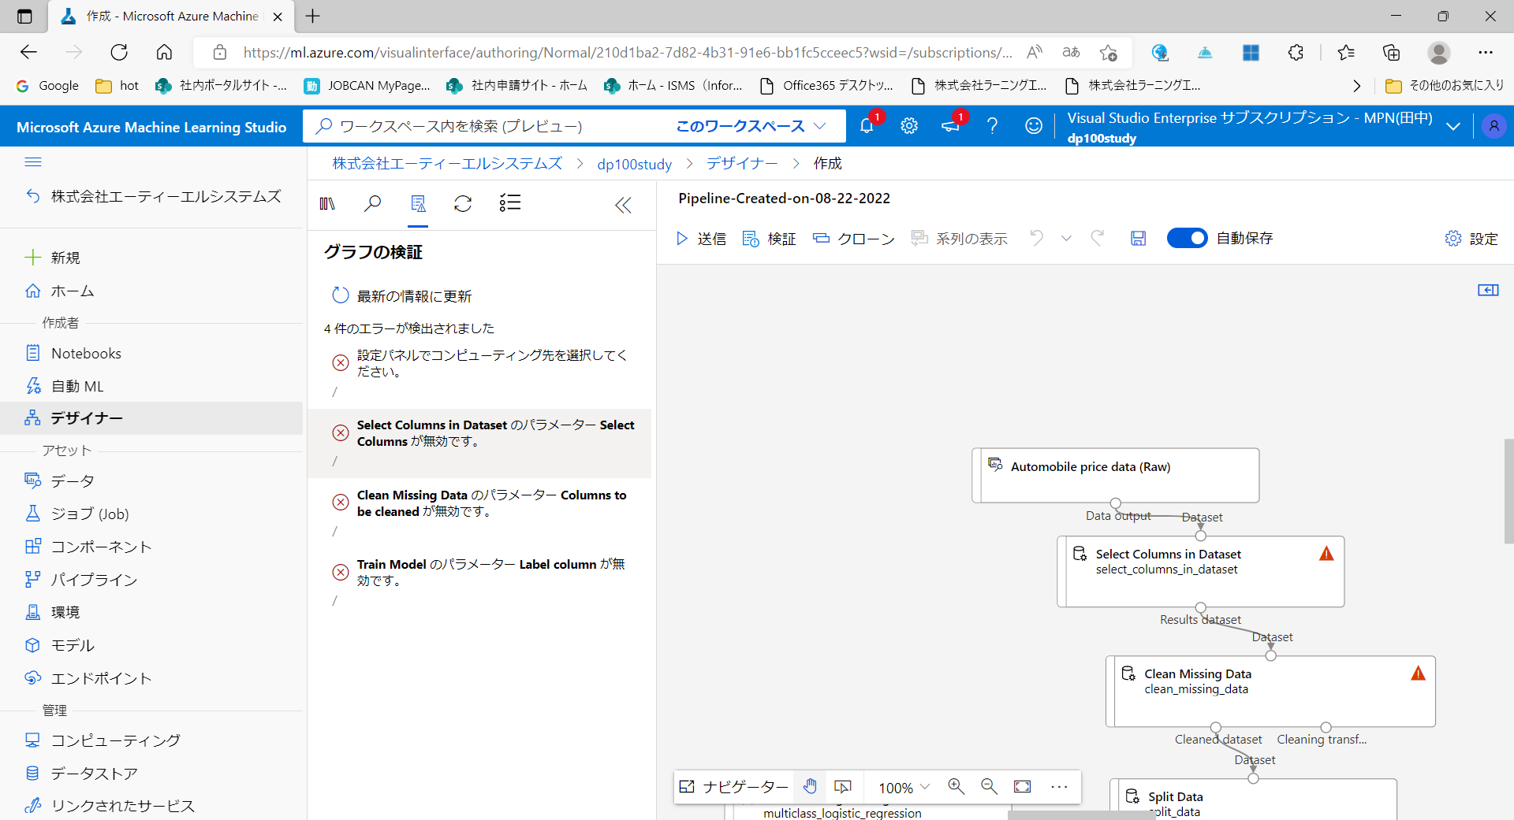
Task: Expand the right side panel icon
Action: click(x=1488, y=290)
